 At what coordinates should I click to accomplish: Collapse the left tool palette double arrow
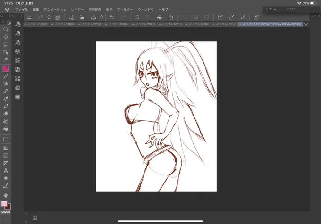(2, 16)
